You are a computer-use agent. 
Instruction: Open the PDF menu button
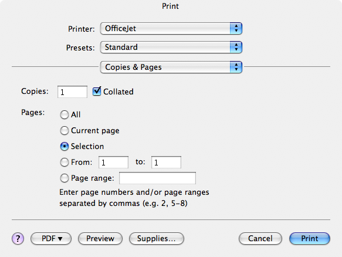coord(51,238)
